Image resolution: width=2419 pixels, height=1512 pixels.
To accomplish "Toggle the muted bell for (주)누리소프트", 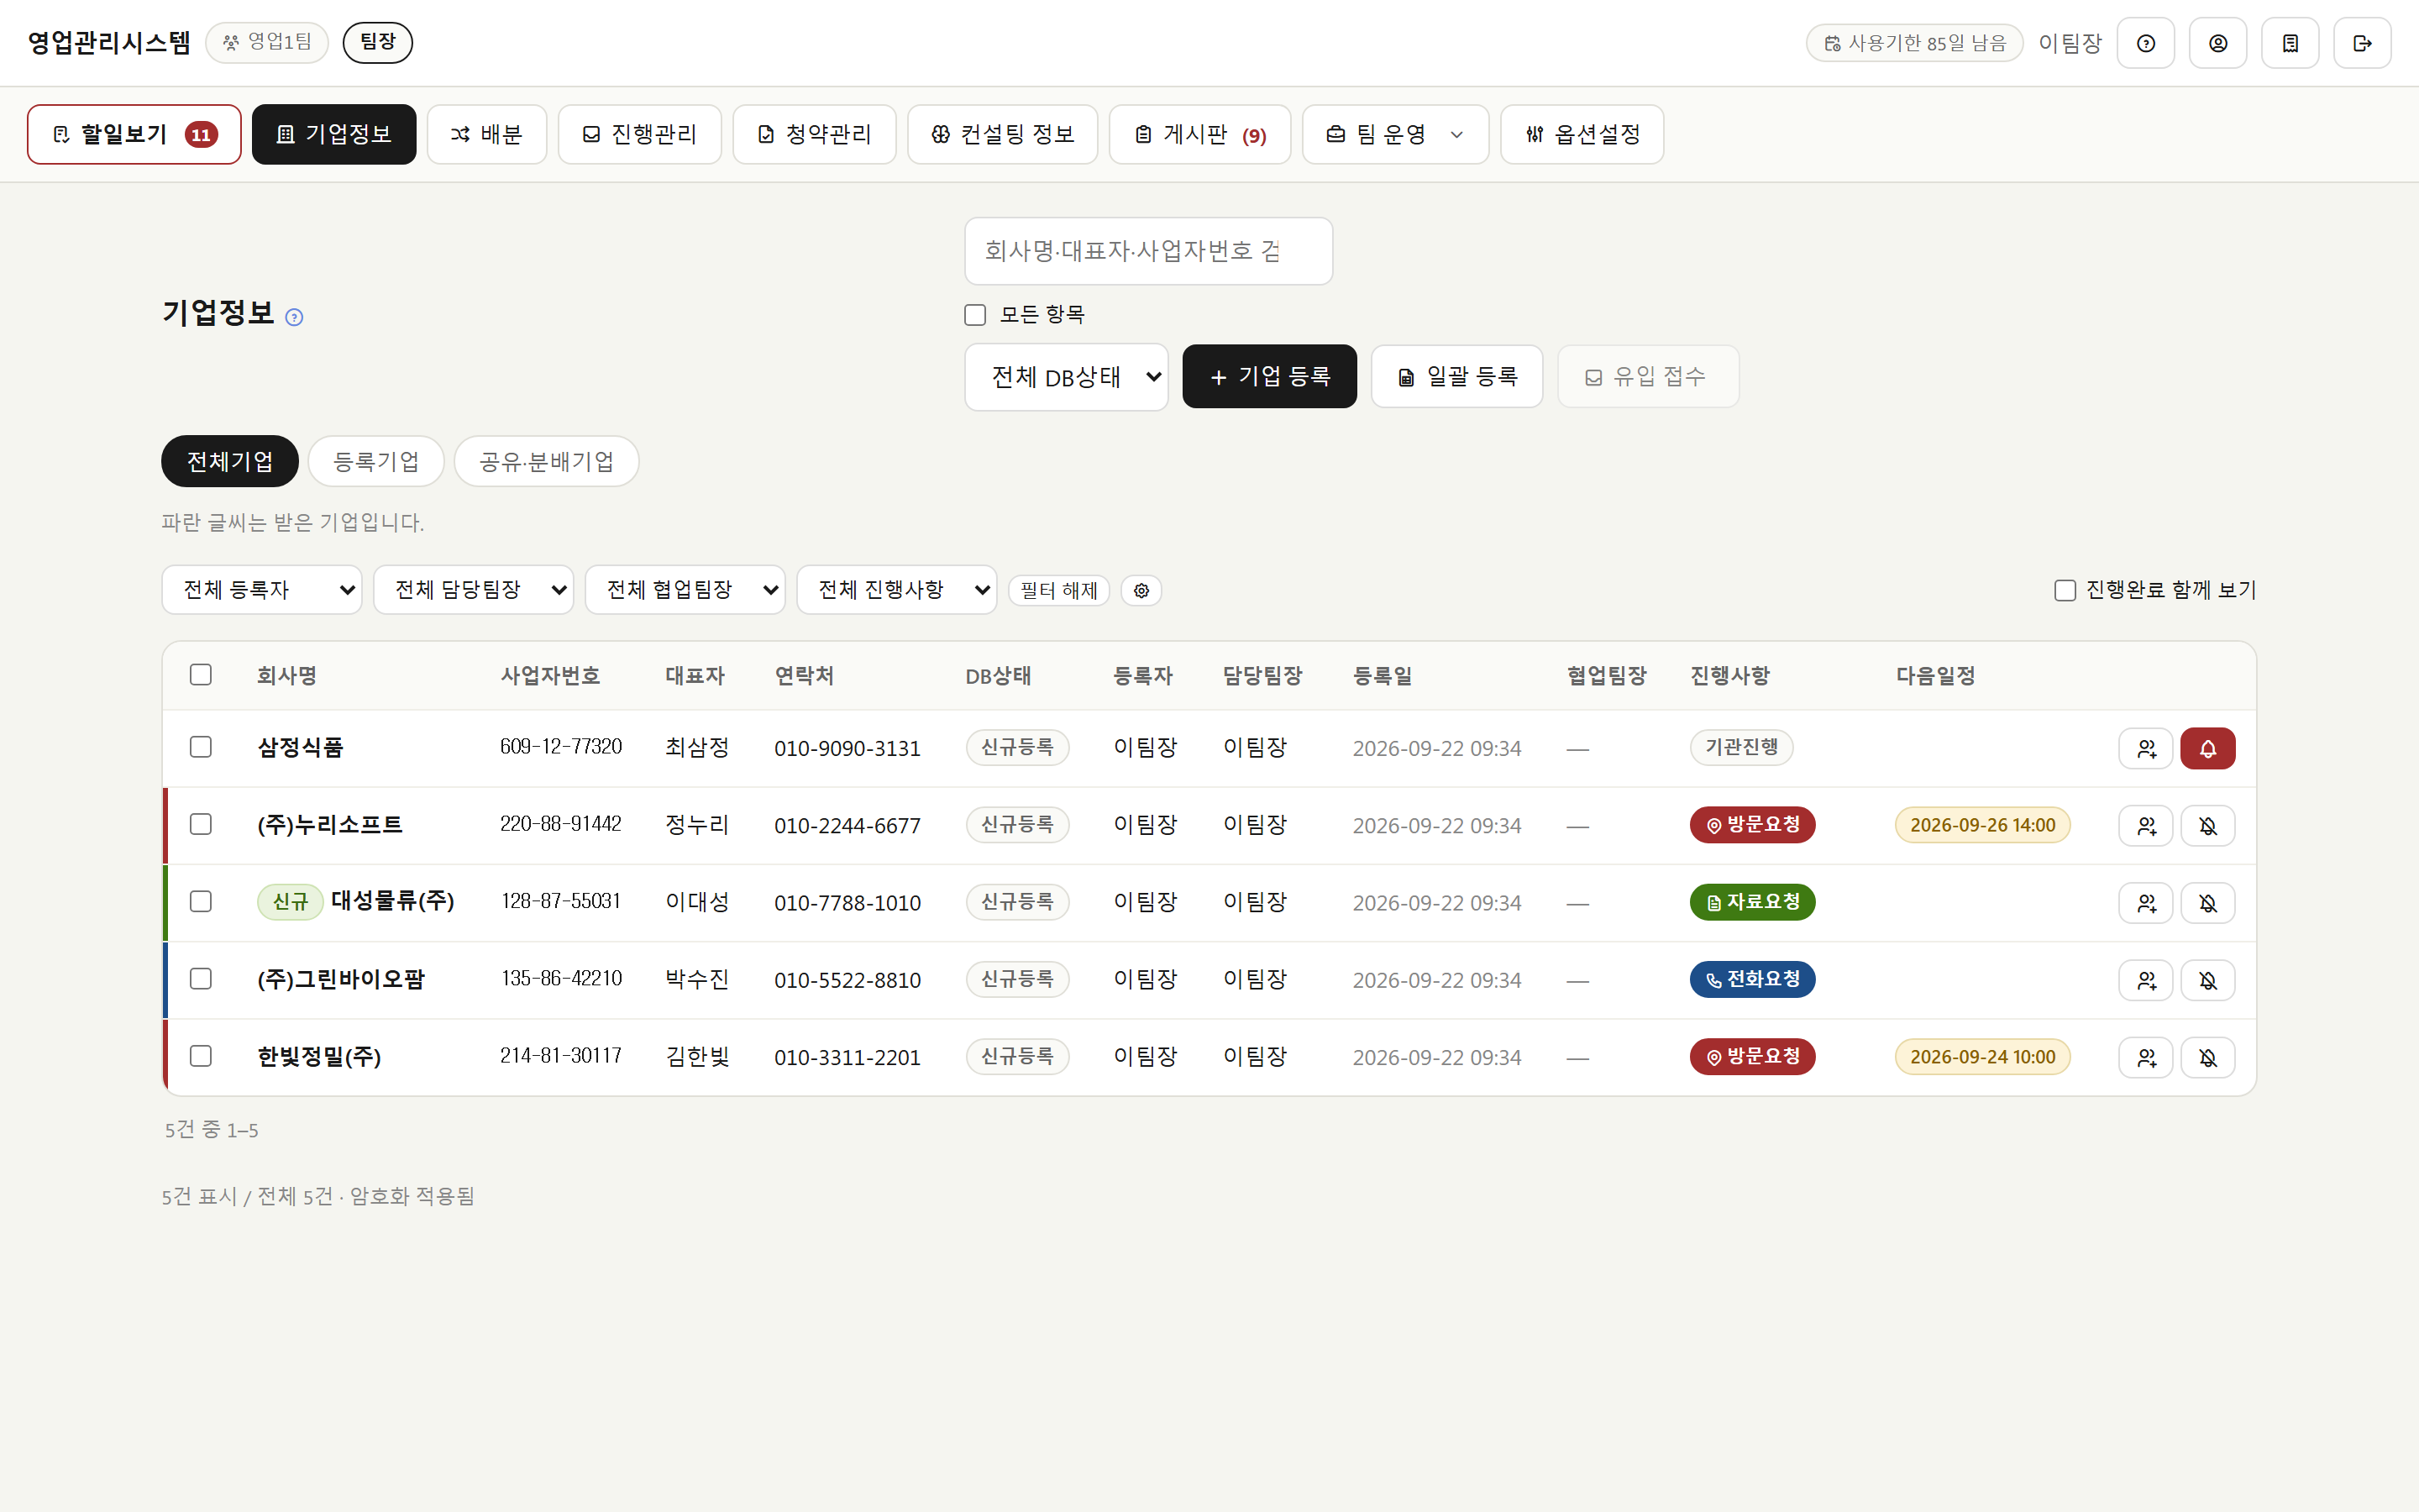I will [2207, 826].
